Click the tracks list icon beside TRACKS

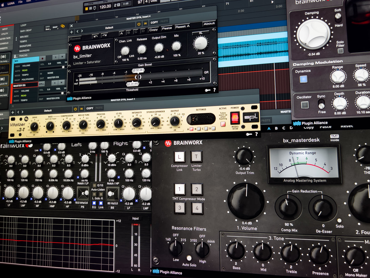click(x=15, y=56)
